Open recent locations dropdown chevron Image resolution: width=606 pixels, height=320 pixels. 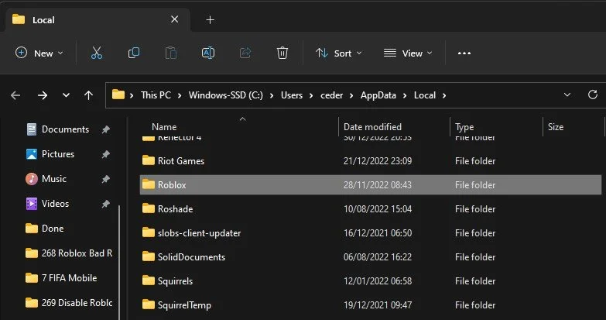click(66, 95)
